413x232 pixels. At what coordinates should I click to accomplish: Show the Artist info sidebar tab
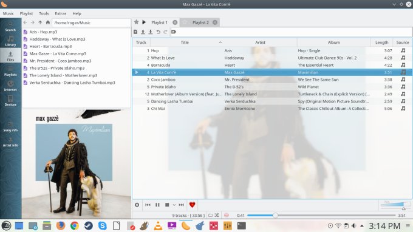tap(10, 142)
